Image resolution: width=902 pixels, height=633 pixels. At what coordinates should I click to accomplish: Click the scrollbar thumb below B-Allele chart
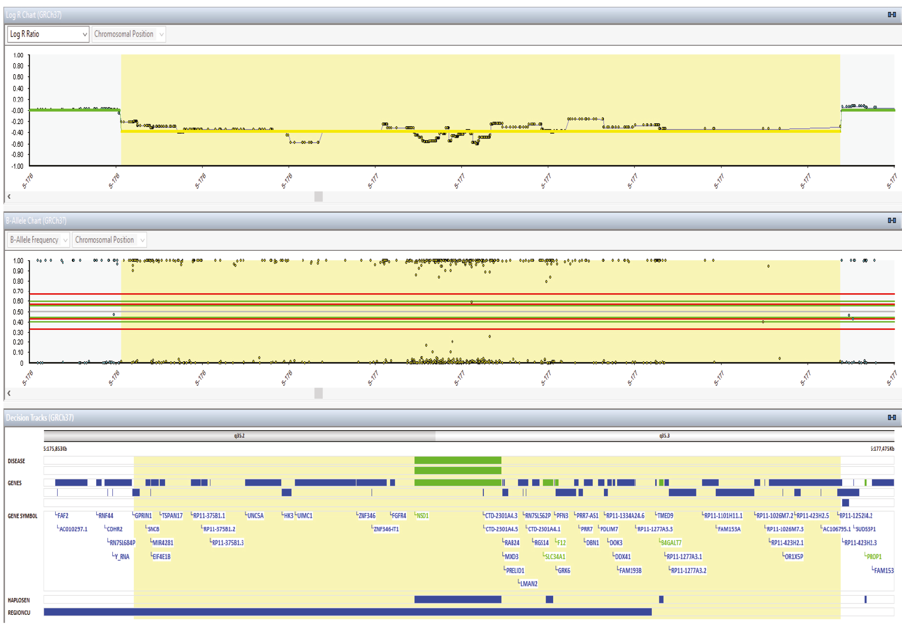[318, 393]
